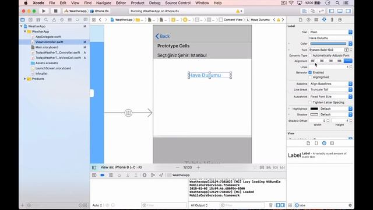Viewport: 373px width, 210px height.
Task: Click the label Color swatch well
Action: click(328, 44)
